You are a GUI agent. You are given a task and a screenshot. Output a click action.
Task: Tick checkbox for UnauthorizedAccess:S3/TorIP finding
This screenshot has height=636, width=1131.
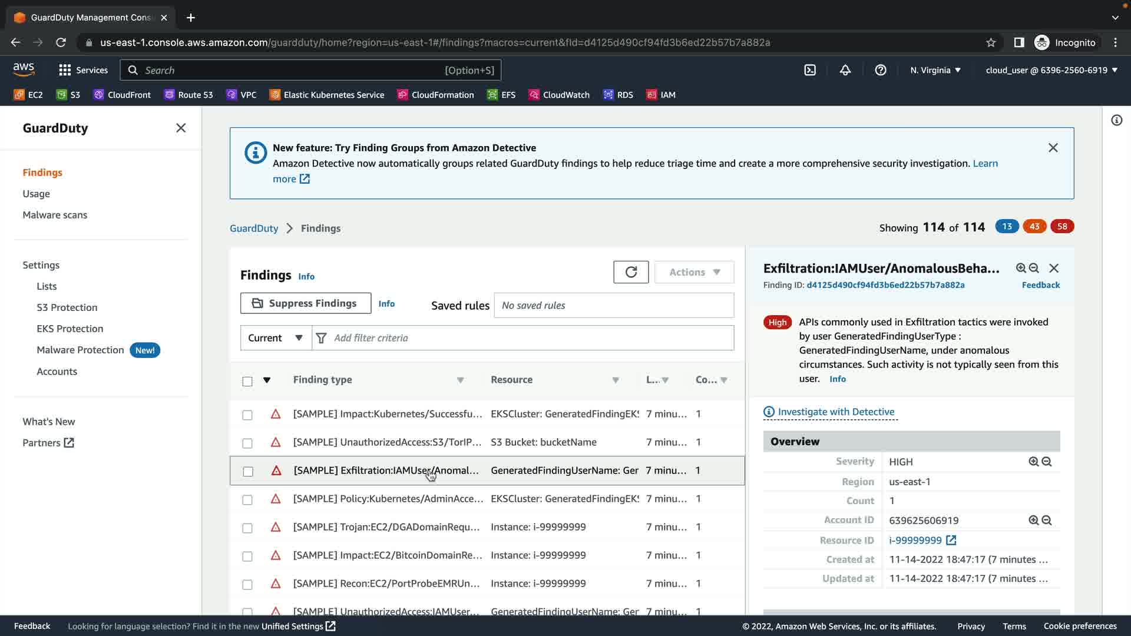point(247,443)
